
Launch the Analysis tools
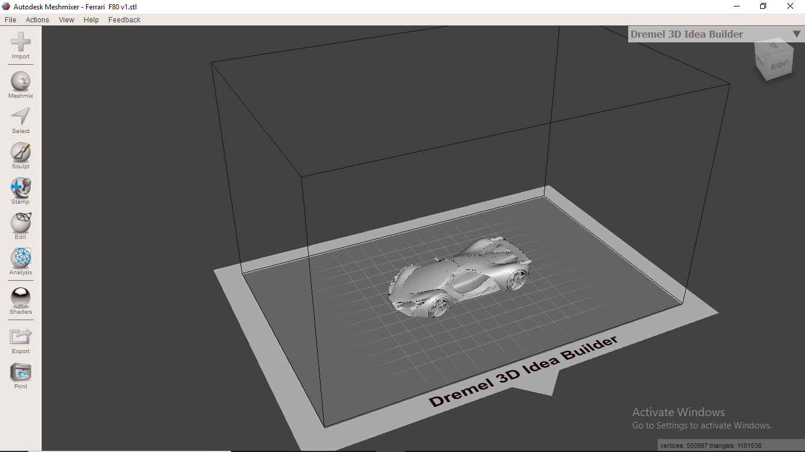coord(21,258)
